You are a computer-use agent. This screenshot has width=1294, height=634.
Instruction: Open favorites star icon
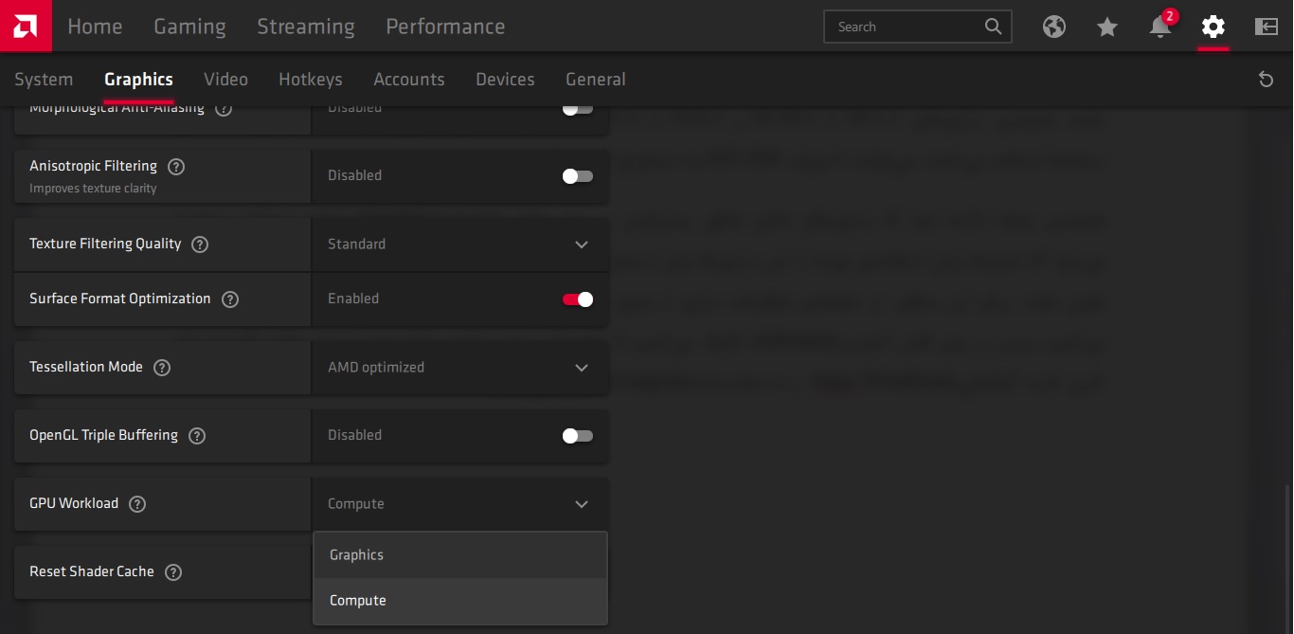tap(1106, 27)
